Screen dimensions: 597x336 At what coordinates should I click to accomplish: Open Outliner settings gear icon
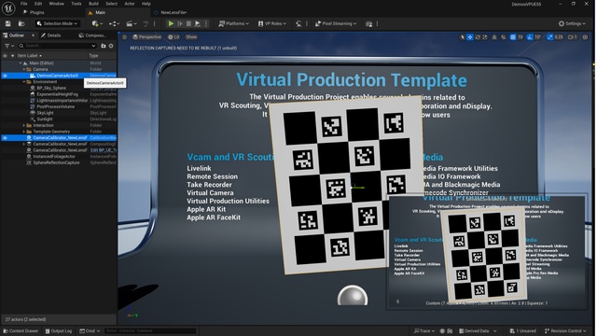pyautogui.click(x=111, y=46)
